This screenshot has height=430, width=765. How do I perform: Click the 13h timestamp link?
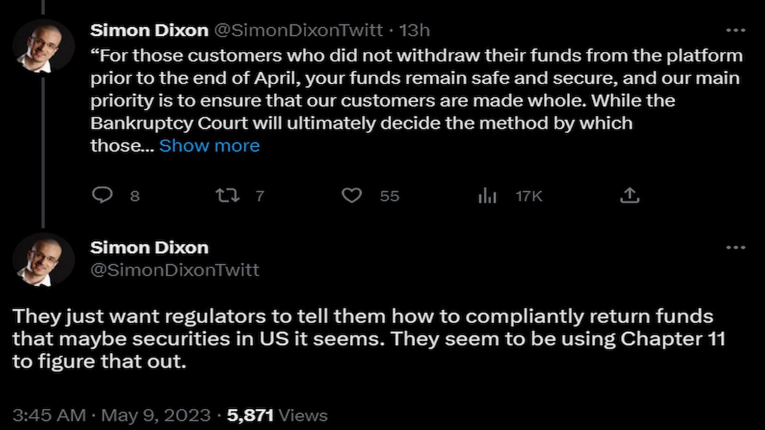click(414, 30)
